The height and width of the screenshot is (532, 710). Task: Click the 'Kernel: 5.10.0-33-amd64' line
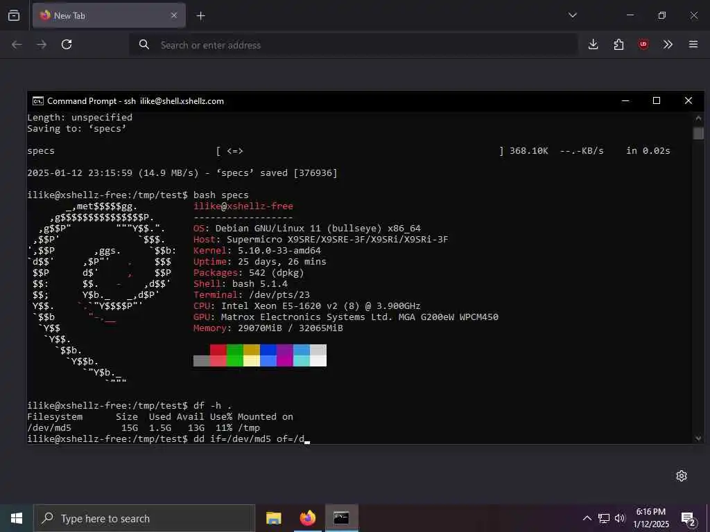(x=257, y=251)
